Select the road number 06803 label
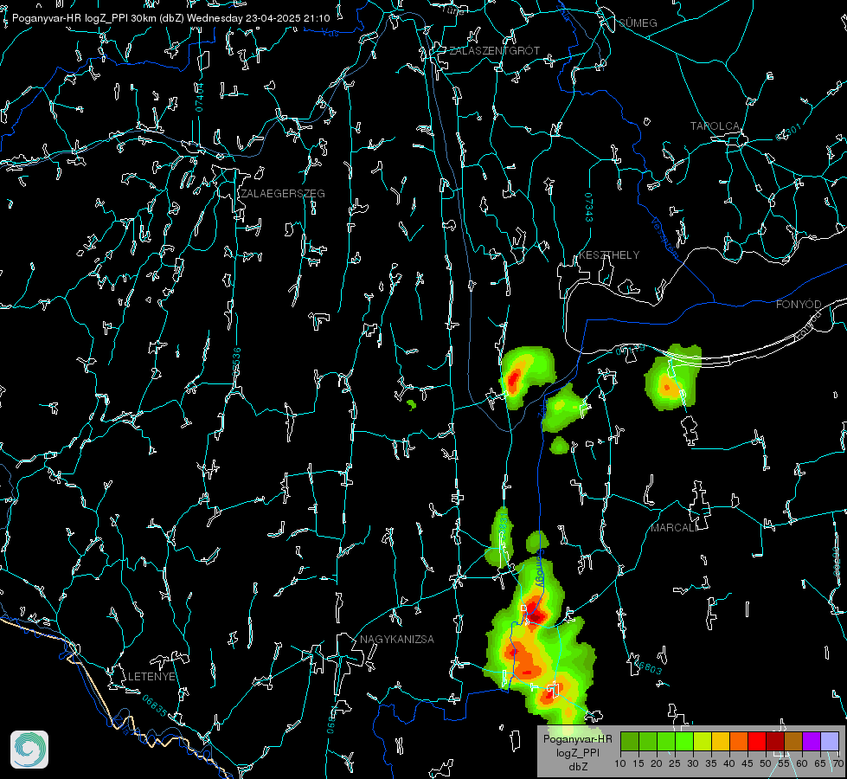This screenshot has height=779, width=847. click(646, 666)
